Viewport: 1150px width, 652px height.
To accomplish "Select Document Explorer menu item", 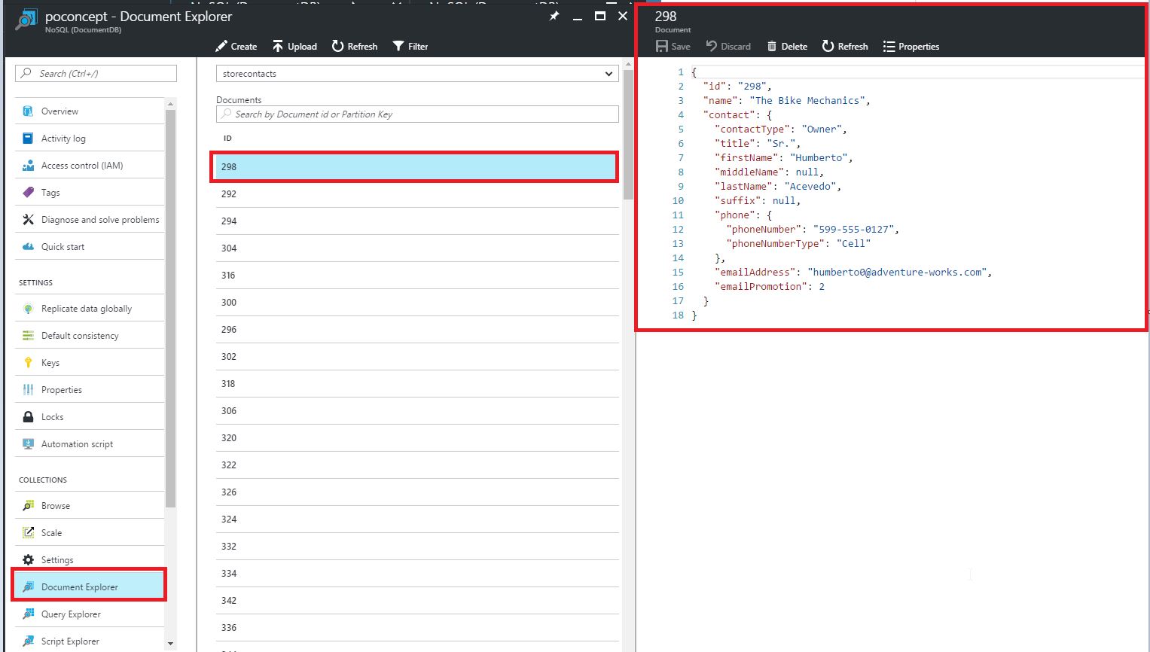I will [x=89, y=587].
